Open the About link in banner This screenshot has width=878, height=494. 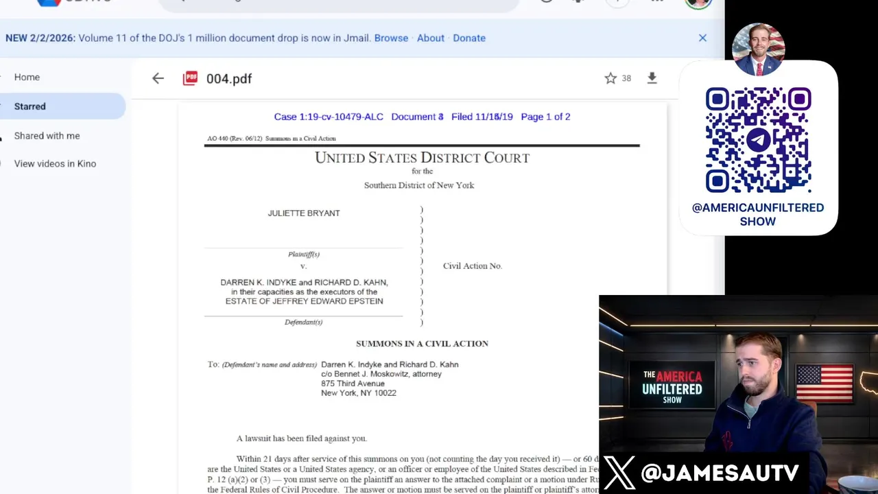click(431, 38)
